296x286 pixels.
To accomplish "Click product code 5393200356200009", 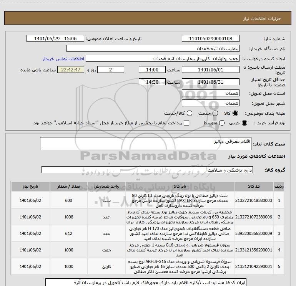I will click(254, 233).
